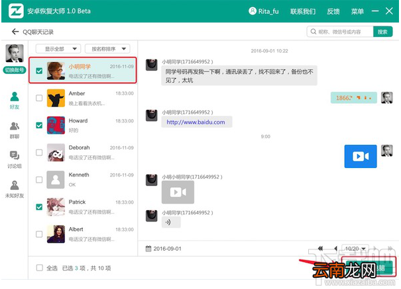Open the 10/20 page selector dropdown
This screenshot has width=401, height=289.
355,249
